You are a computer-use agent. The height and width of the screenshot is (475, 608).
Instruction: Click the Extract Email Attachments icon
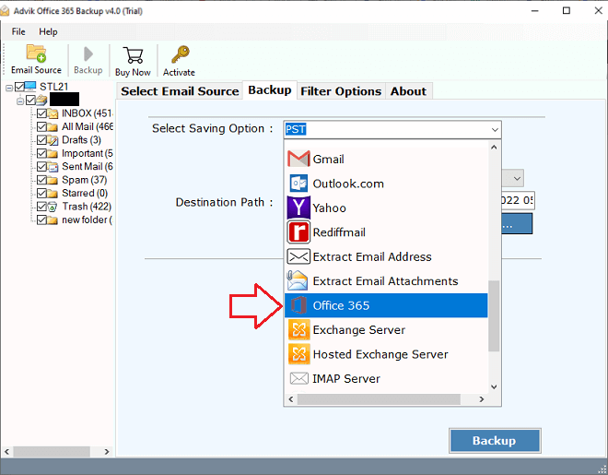298,280
